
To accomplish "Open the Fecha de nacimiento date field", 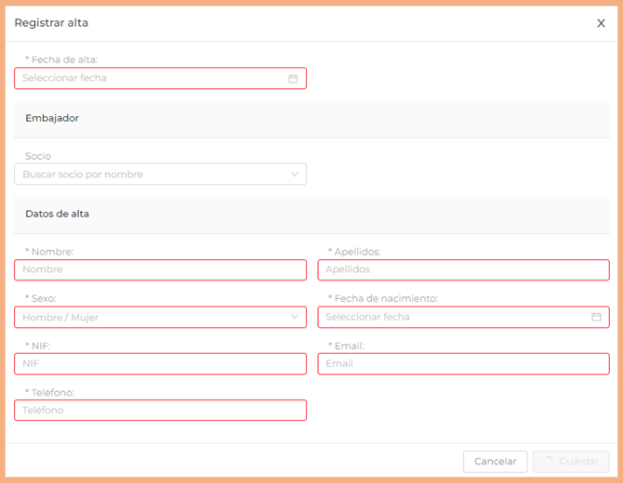I will [x=454, y=317].
